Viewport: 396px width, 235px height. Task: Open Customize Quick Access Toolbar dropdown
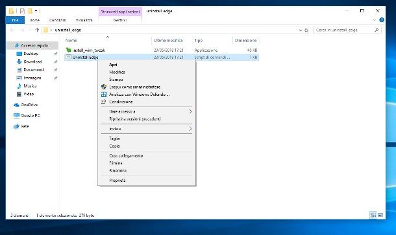[36, 11]
